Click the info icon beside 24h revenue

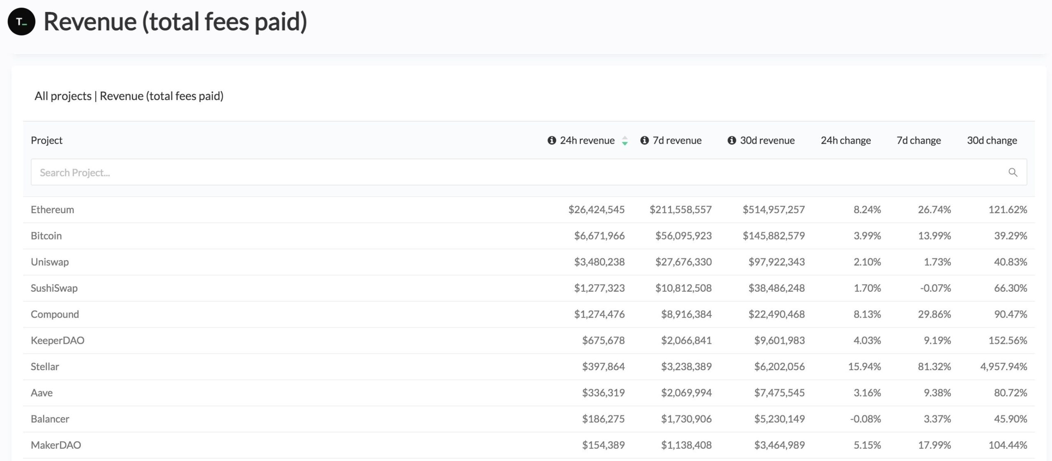click(551, 141)
